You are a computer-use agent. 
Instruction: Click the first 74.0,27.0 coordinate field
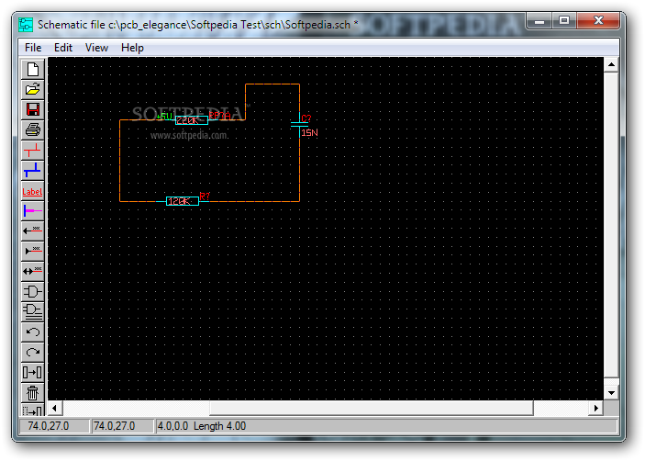54,426
